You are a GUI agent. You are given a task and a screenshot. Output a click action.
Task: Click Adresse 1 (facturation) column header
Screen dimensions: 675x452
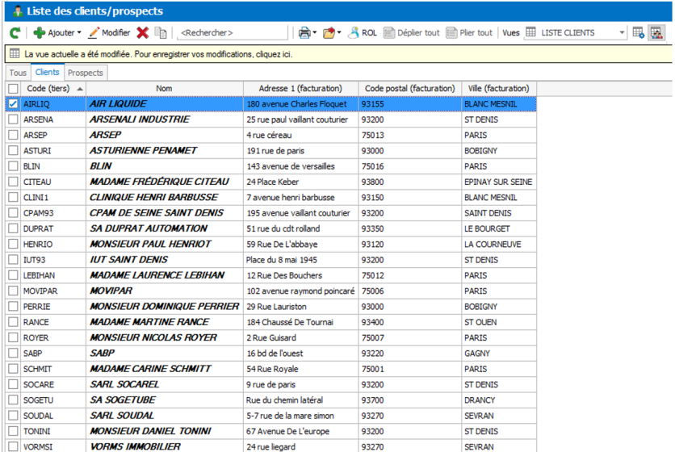300,88
